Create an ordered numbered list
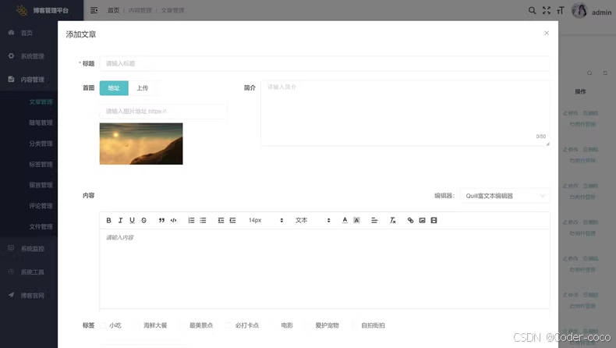This screenshot has width=616, height=348. pyautogui.click(x=191, y=220)
